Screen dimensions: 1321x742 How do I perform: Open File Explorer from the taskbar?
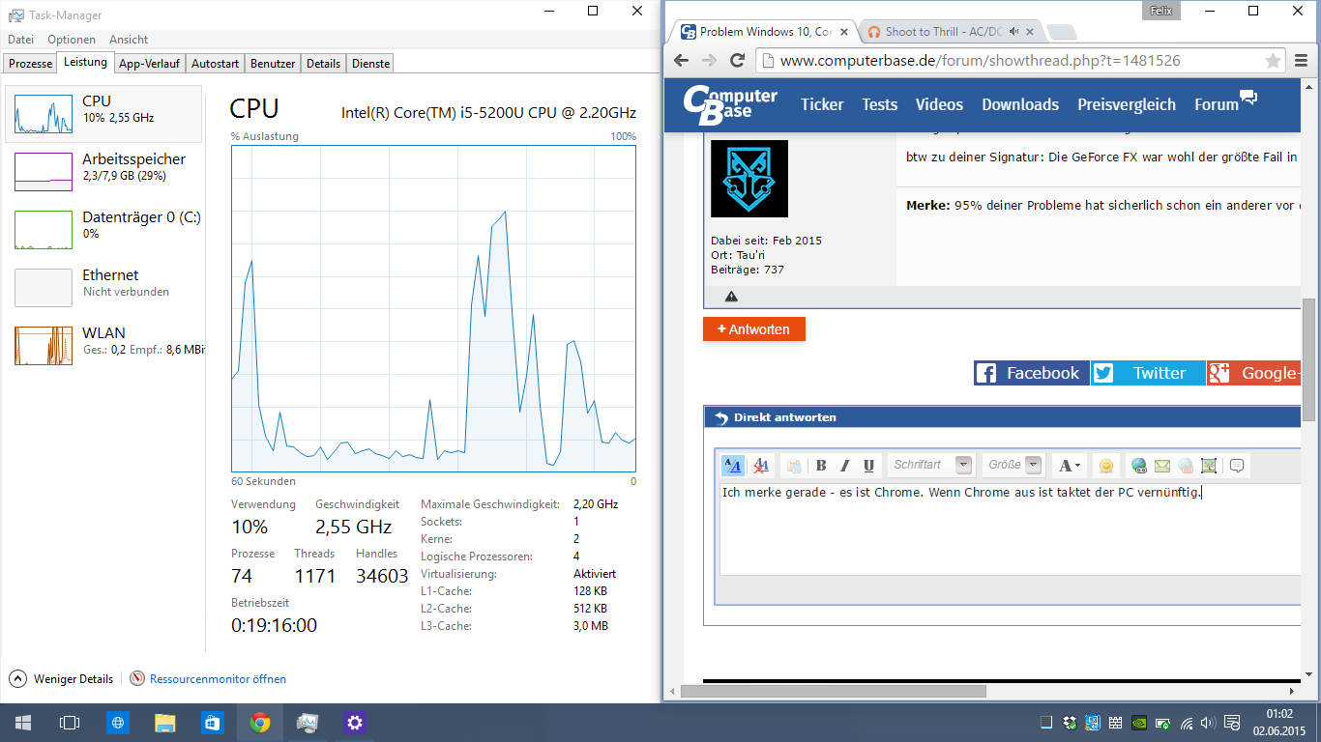(165, 723)
